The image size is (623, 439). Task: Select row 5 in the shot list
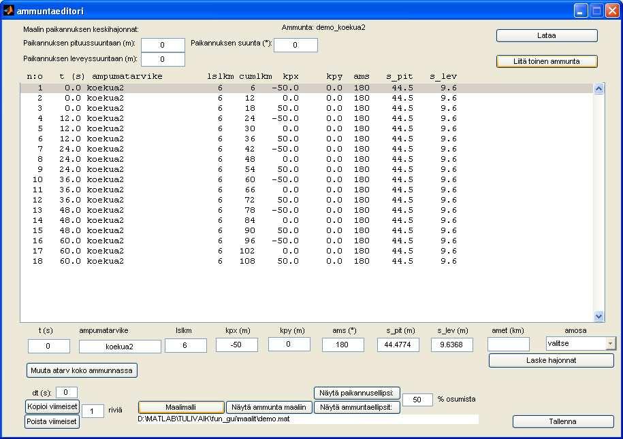306,129
